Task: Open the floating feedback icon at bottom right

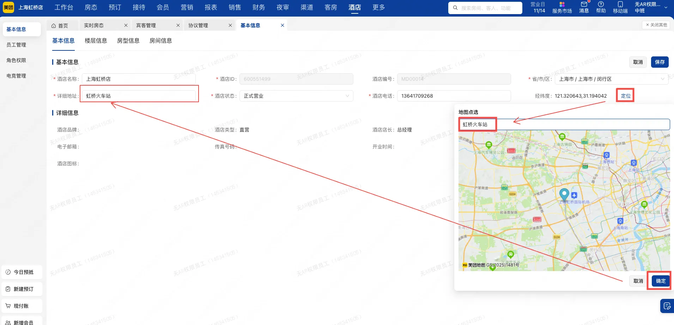Action: (666, 306)
